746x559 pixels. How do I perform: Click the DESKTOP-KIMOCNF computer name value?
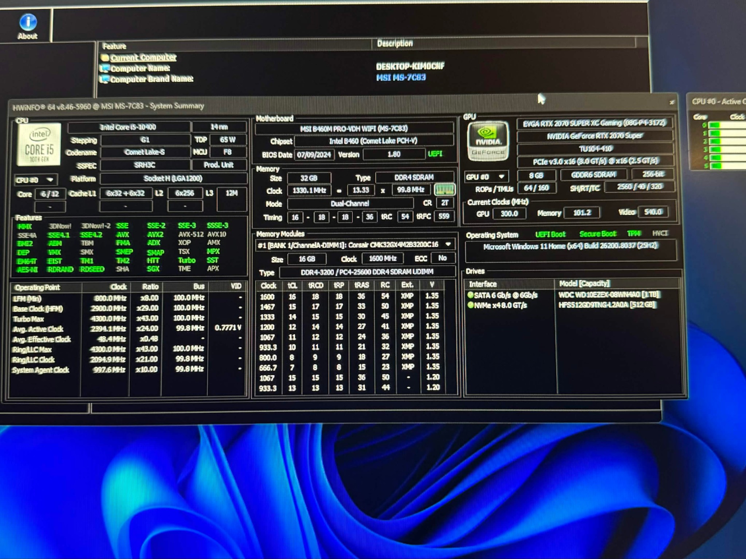click(x=410, y=66)
